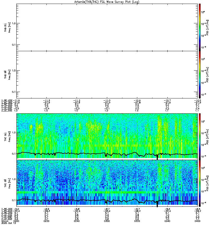Click the X_RE_GSE row label under the THB panels
The height and width of the screenshot is (225, 211).
click(x=7, y=101)
